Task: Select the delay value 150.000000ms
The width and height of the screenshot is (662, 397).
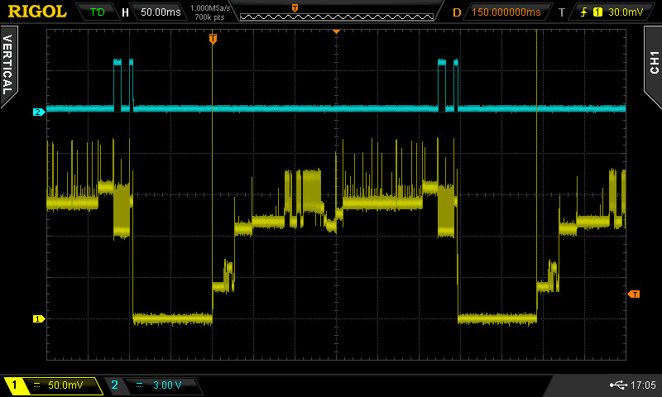Action: point(506,12)
